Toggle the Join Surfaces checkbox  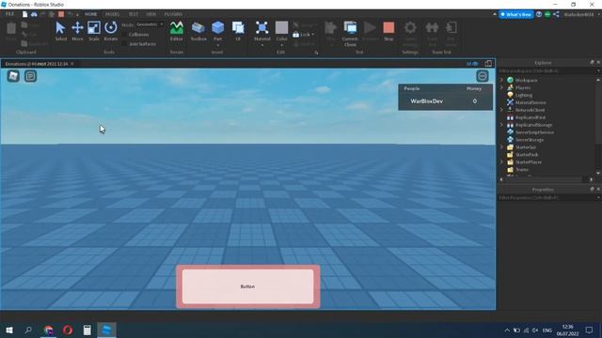point(124,44)
